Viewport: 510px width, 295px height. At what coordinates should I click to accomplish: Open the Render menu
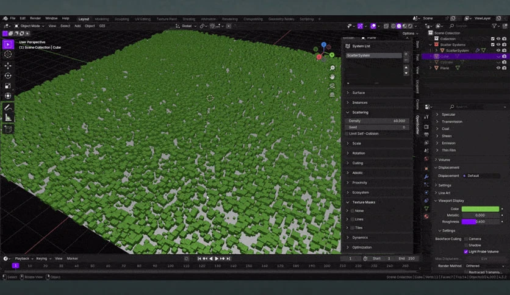point(35,18)
